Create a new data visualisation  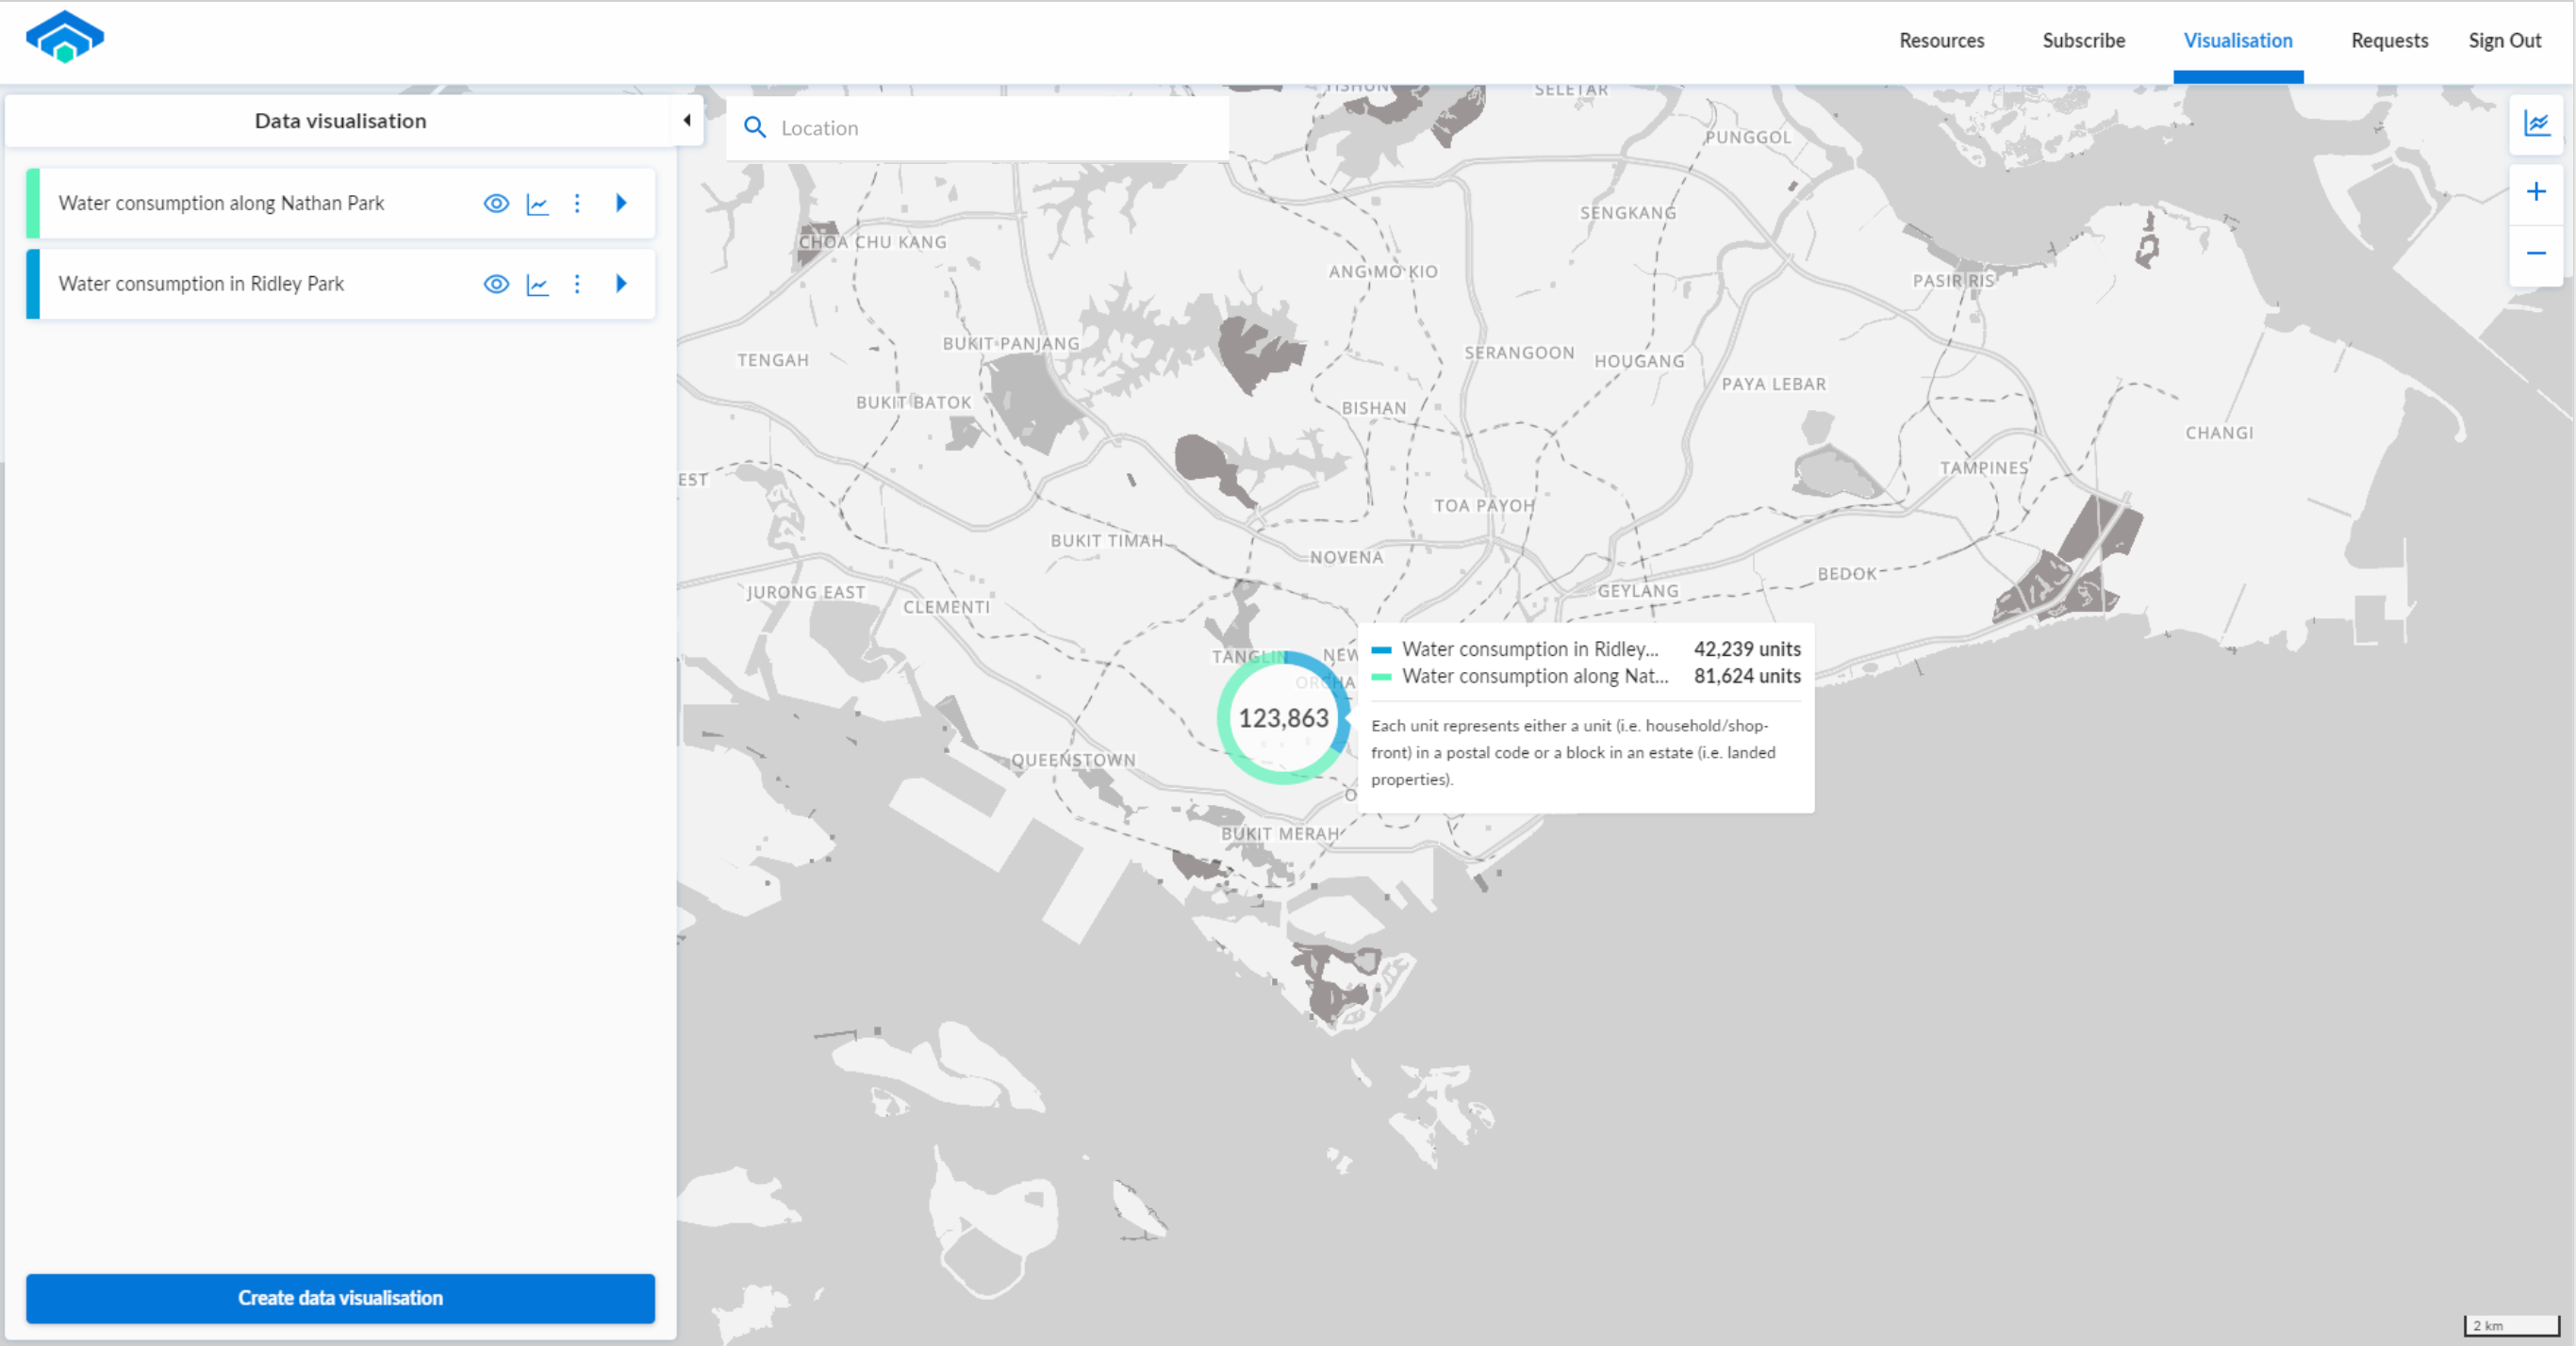(x=340, y=1298)
